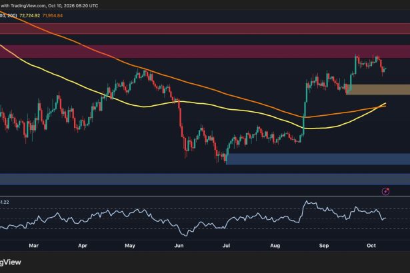
Task: Select the 72,724.92 moving average value
Action: (29, 16)
